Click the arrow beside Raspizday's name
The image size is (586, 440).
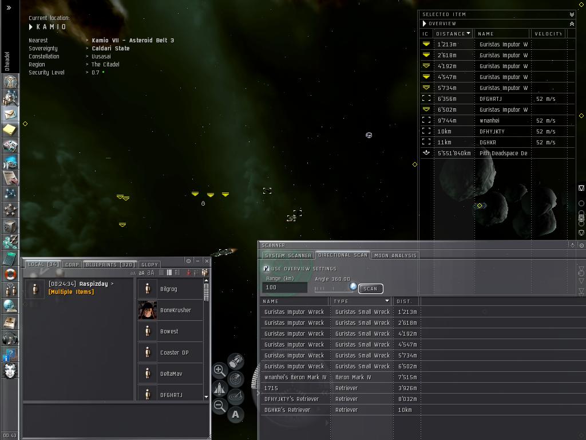pos(112,284)
